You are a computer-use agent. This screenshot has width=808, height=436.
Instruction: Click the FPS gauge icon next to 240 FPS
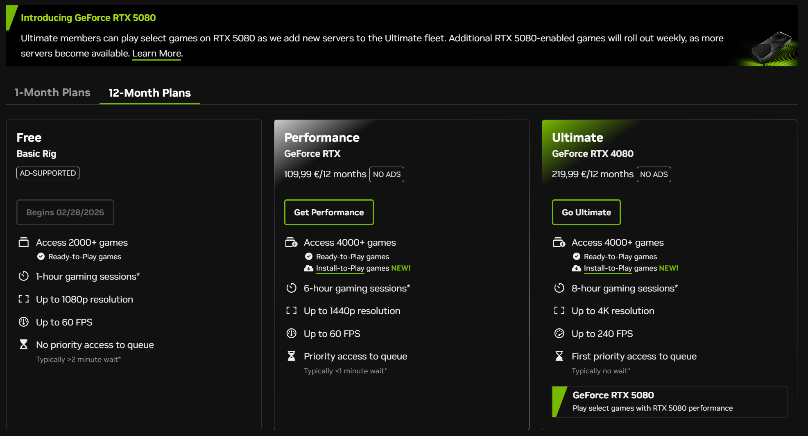[559, 334]
